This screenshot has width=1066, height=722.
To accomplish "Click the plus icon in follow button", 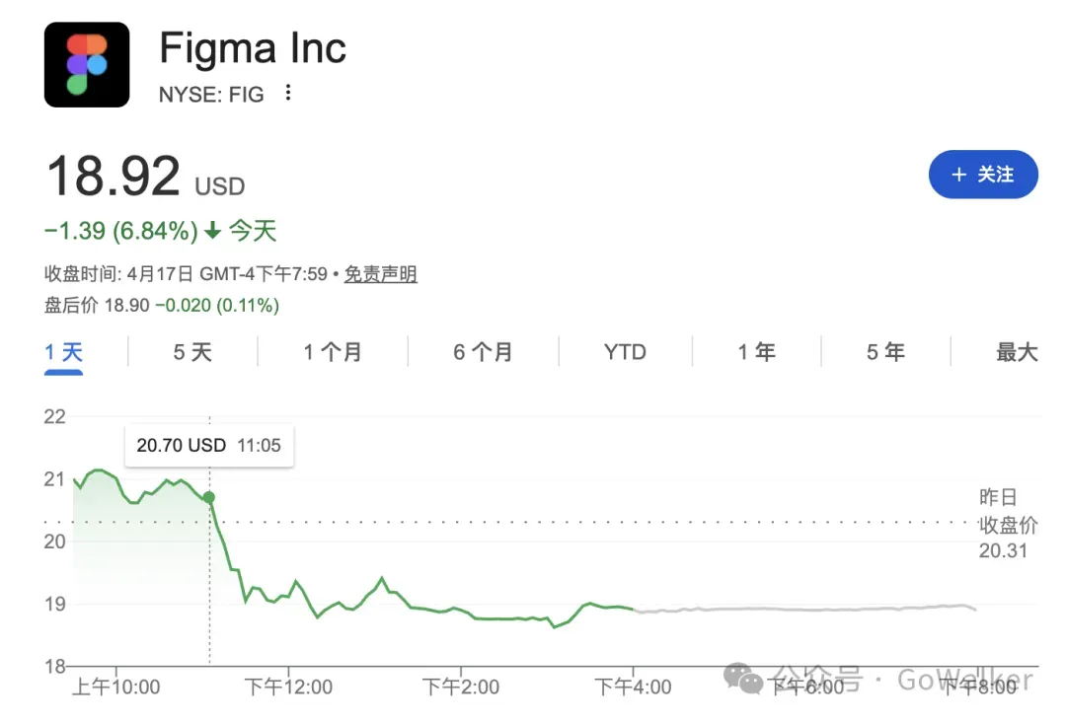I will pos(958,175).
